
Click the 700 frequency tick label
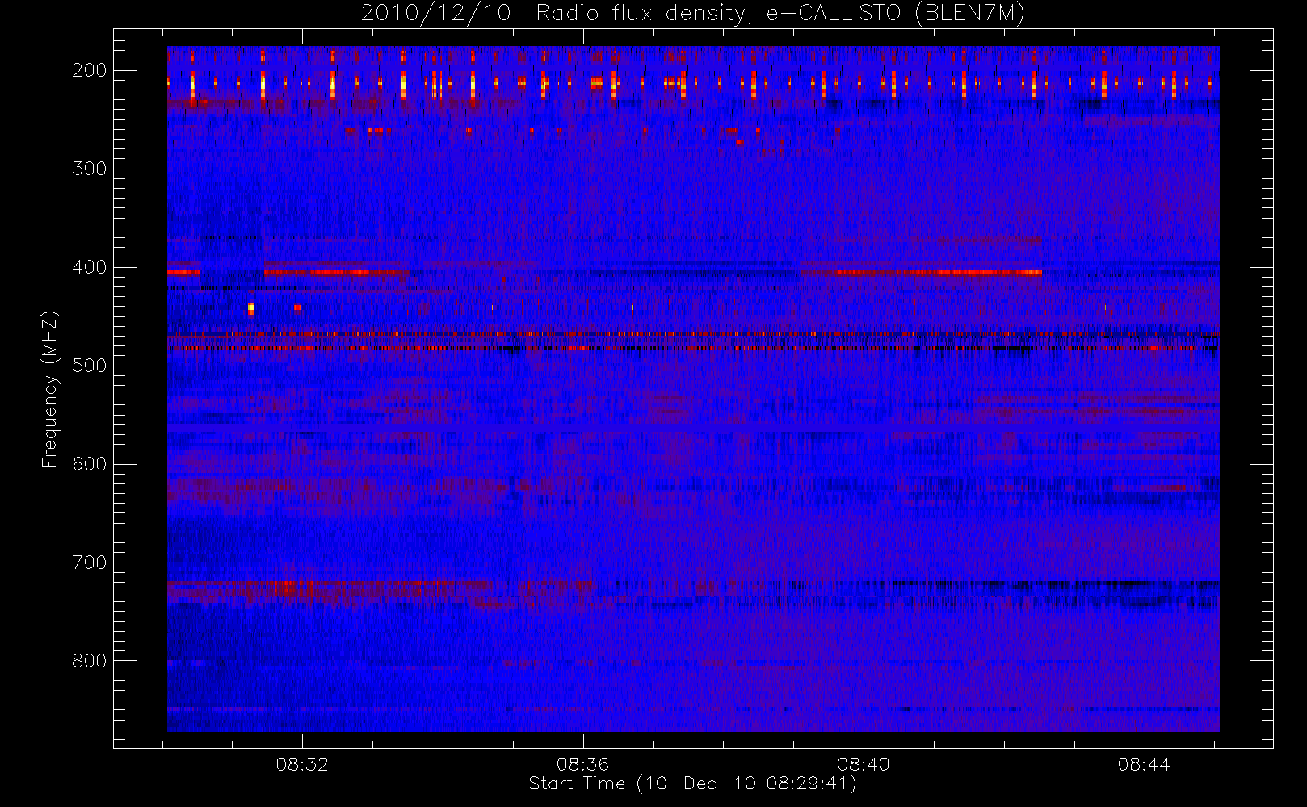tap(90, 562)
